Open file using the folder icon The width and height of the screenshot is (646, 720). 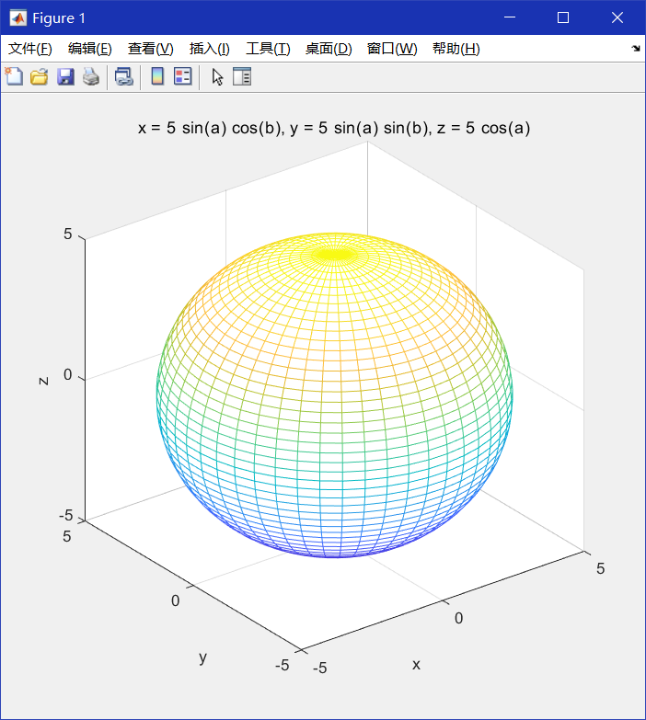[40, 76]
